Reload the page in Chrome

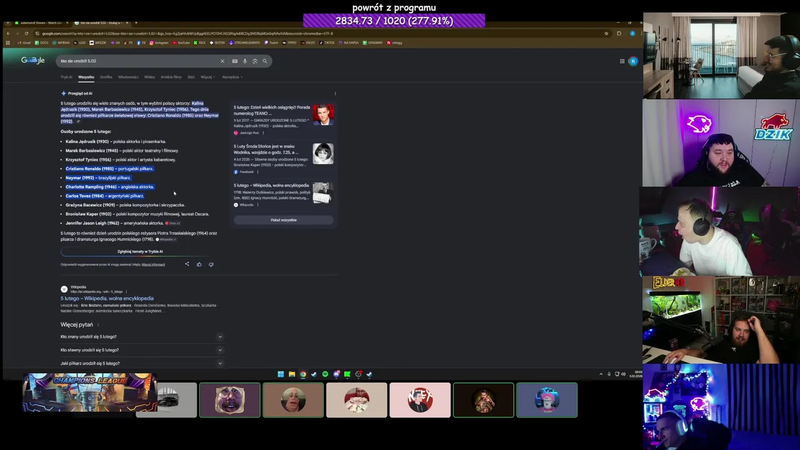point(26,33)
